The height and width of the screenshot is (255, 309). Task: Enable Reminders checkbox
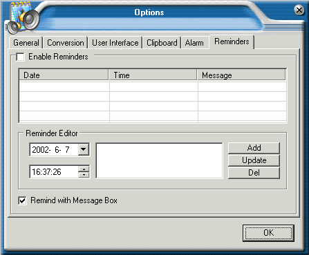pos(20,57)
